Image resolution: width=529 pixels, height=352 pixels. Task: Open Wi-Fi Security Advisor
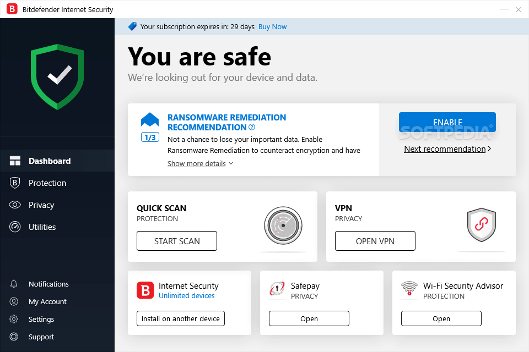441,318
